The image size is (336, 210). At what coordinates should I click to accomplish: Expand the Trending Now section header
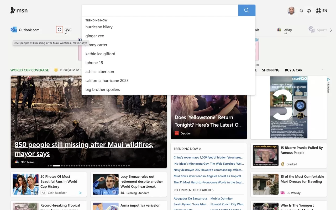187,149
